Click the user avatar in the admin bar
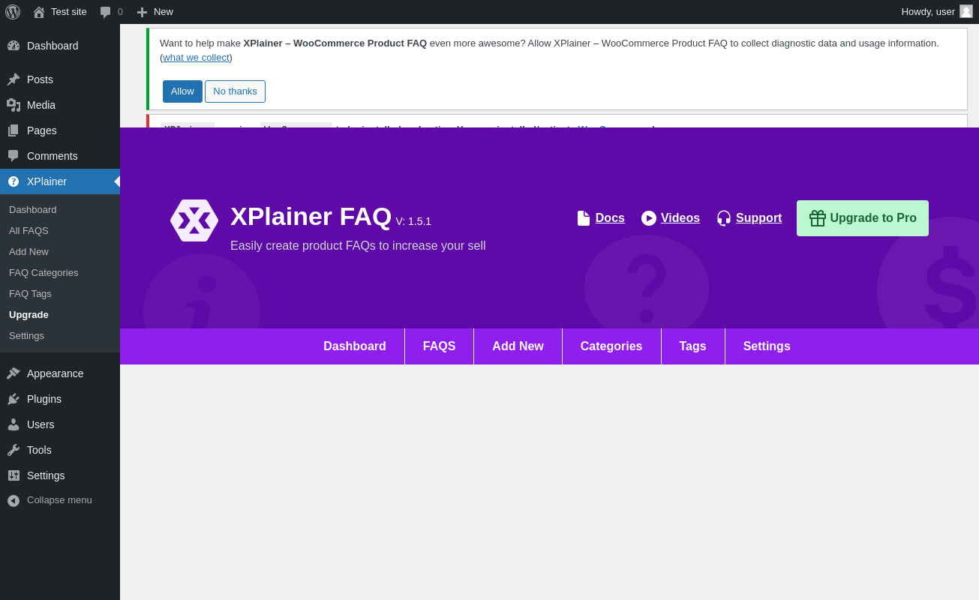This screenshot has height=600, width=979. pyautogui.click(x=966, y=12)
